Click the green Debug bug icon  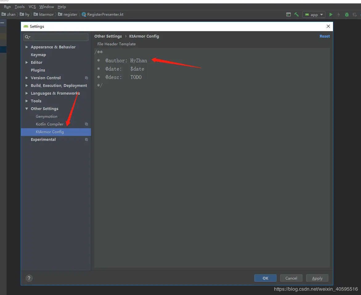pos(347,14)
